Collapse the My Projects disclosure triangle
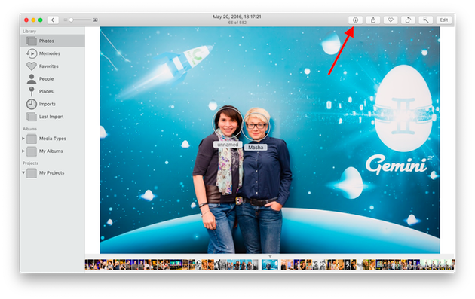Screen dimensions: 475x299 [x=23, y=172]
